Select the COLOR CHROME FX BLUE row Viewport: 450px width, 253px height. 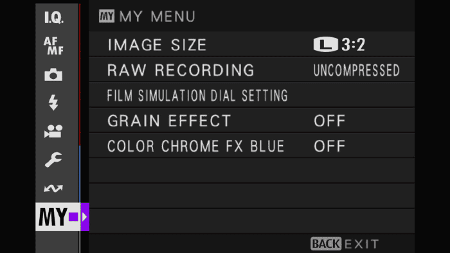pyautogui.click(x=252, y=146)
